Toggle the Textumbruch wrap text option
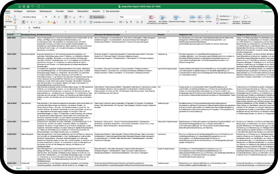The image size is (278, 174). (x=98, y=17)
